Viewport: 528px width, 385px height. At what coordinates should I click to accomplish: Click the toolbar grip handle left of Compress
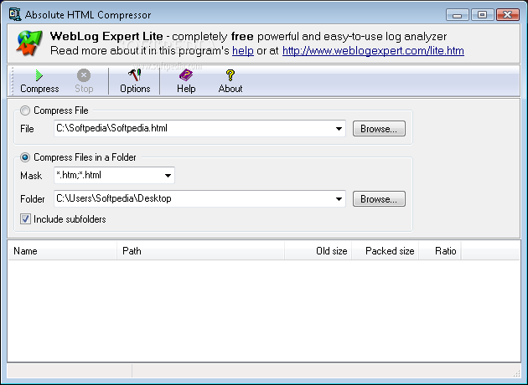click(13, 81)
